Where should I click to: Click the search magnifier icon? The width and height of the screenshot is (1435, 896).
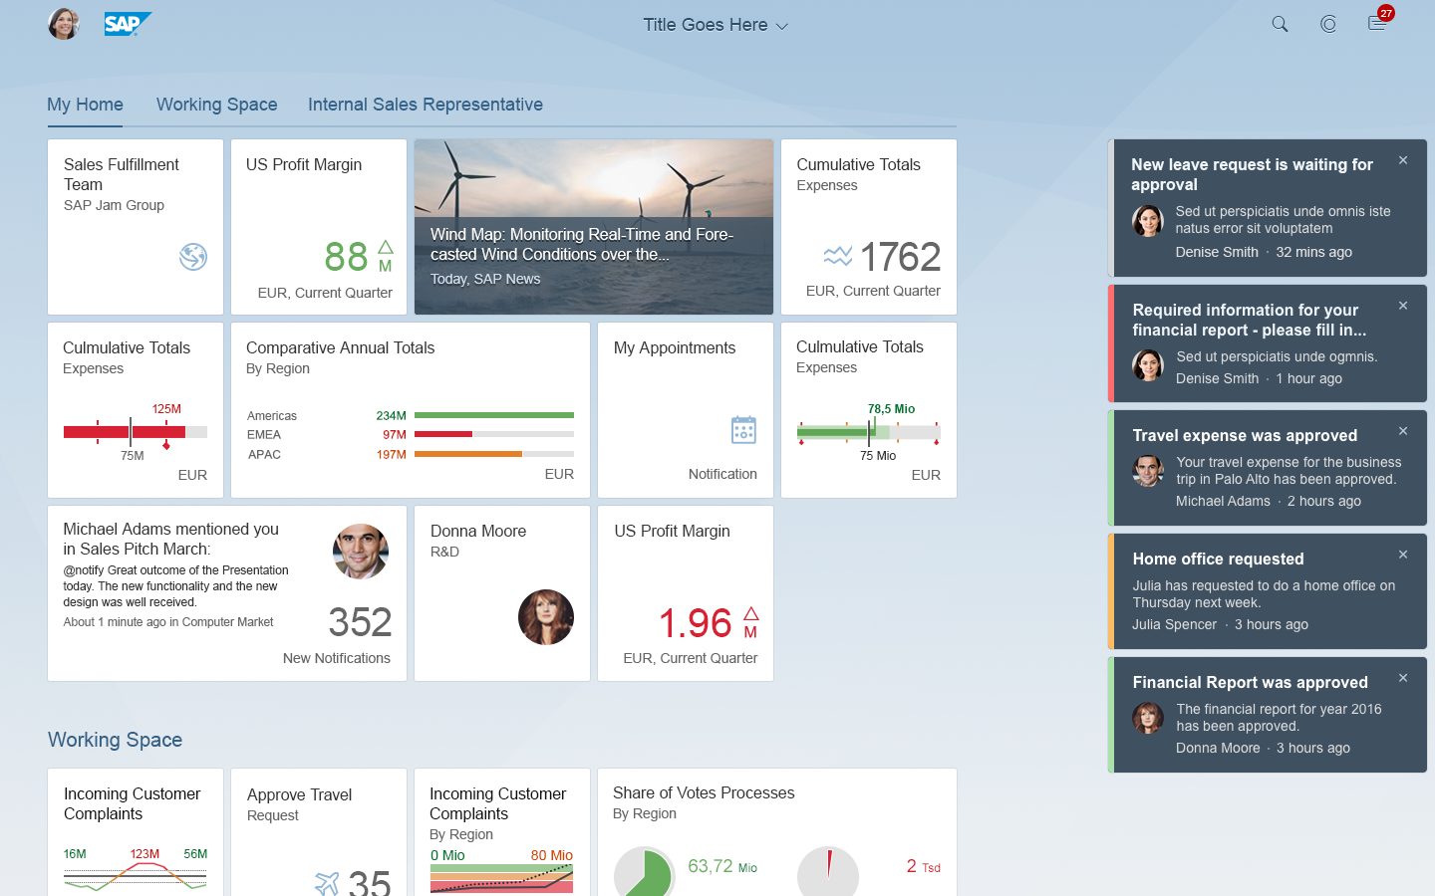[1280, 25]
